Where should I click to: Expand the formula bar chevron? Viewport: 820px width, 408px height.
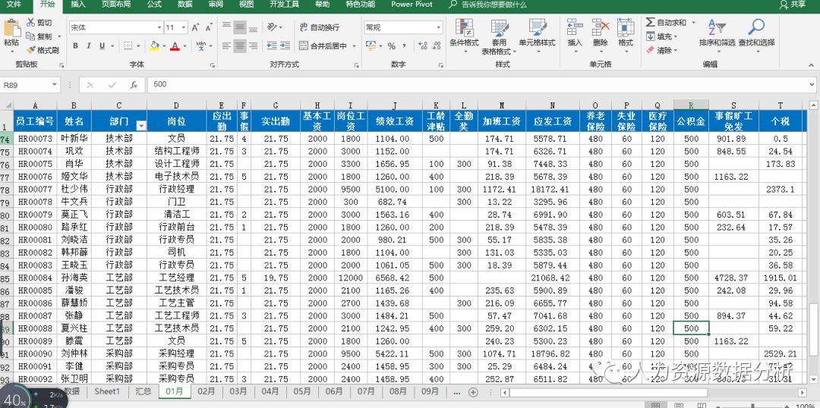point(811,85)
